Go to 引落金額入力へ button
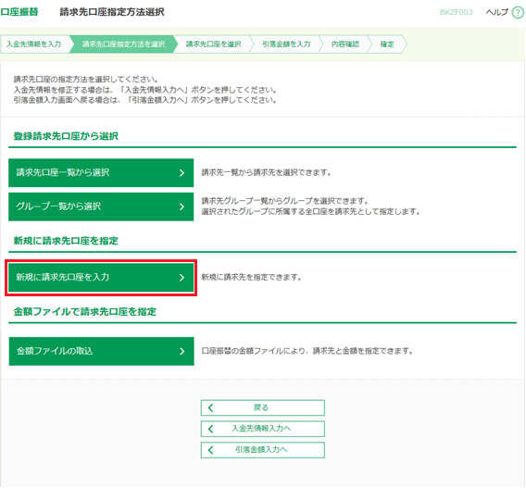The image size is (526, 488). (x=263, y=450)
